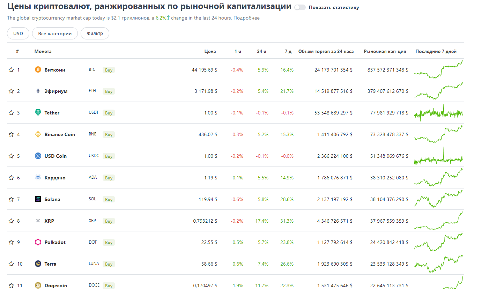
Task: Open XRP's 7-day sparkline chart
Action: (439, 221)
